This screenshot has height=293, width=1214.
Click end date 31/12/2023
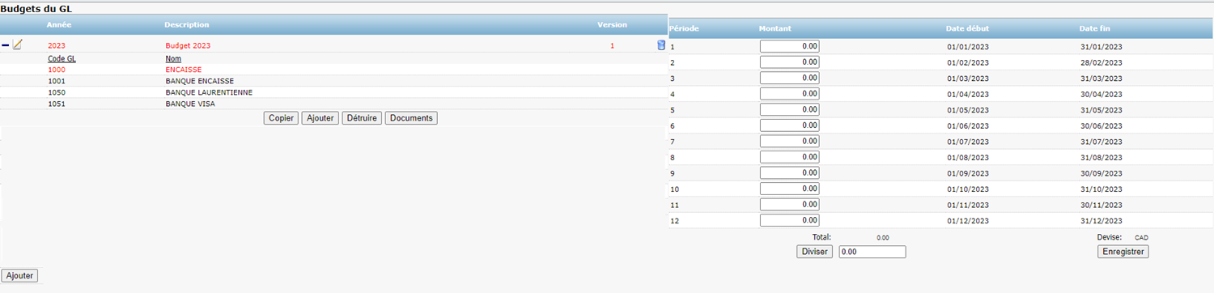click(1102, 221)
